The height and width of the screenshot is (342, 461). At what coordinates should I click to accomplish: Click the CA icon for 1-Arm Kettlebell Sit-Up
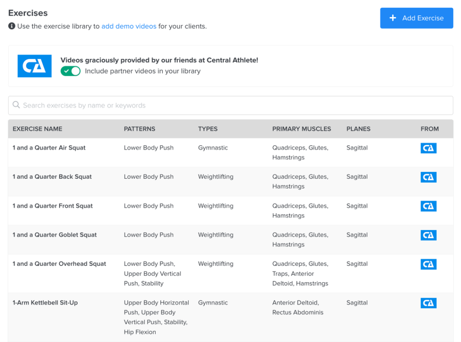pyautogui.click(x=428, y=303)
